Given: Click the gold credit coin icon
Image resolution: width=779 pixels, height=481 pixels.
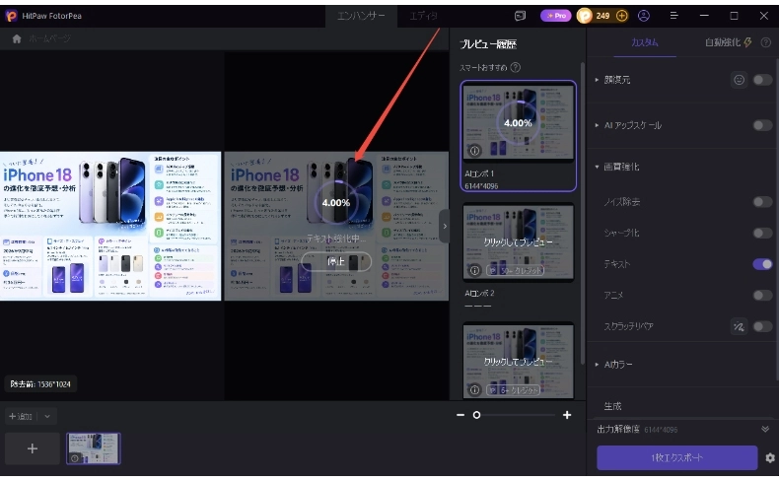Looking at the screenshot, I should (585, 16).
